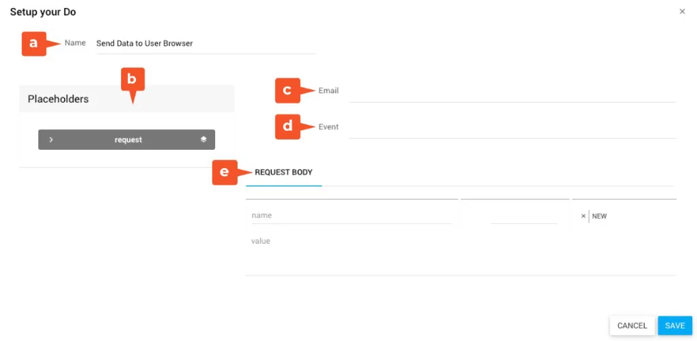Click the × icon beside NEW
Screen dimensions: 697x341
[x=583, y=216]
